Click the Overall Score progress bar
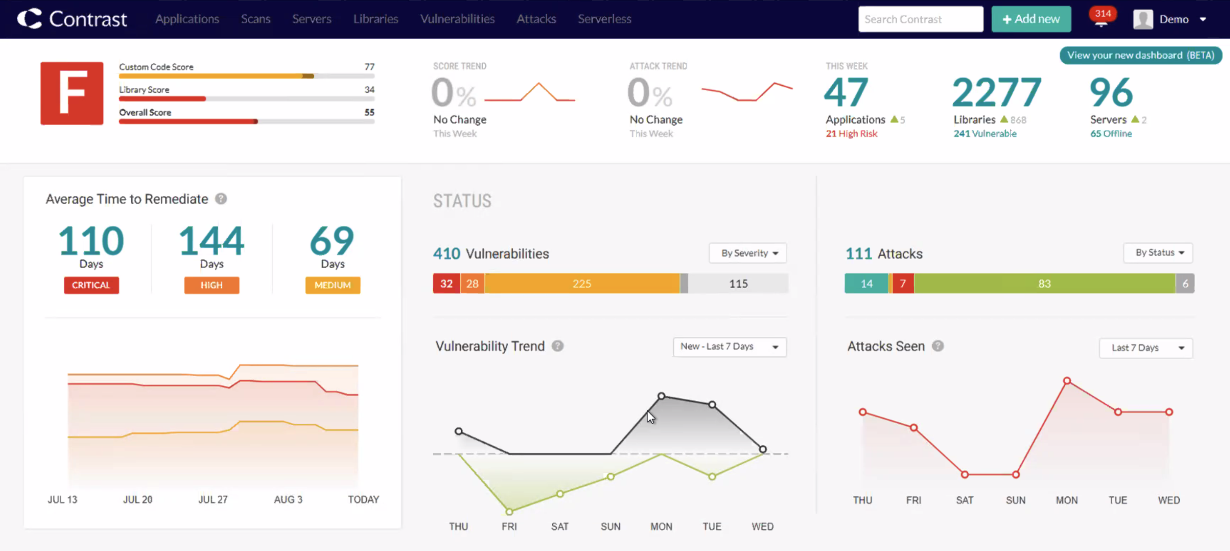 pyautogui.click(x=246, y=122)
